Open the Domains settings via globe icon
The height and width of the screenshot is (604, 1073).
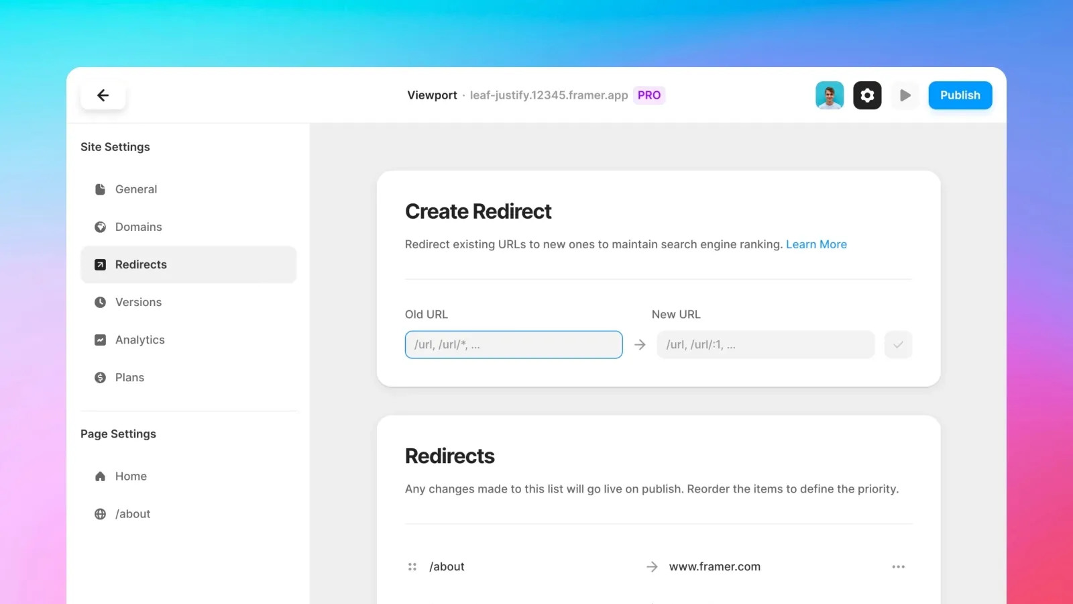(99, 227)
